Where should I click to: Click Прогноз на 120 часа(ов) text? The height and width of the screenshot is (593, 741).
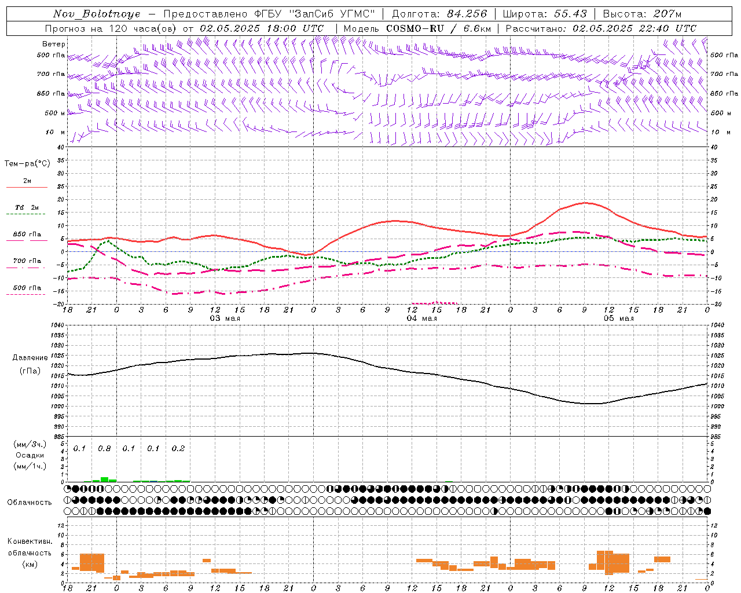[112, 28]
